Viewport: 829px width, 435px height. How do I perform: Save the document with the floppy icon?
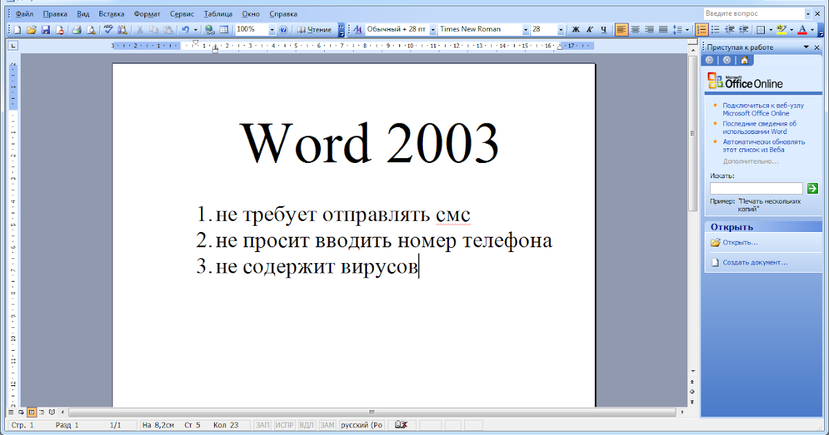point(46,30)
